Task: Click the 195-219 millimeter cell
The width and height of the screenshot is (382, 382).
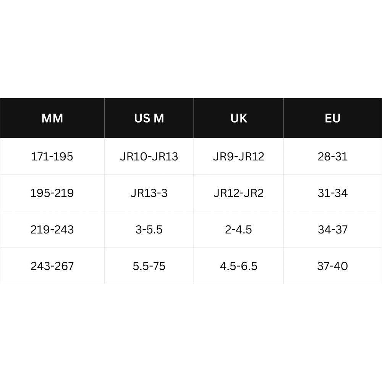Action: pos(52,193)
